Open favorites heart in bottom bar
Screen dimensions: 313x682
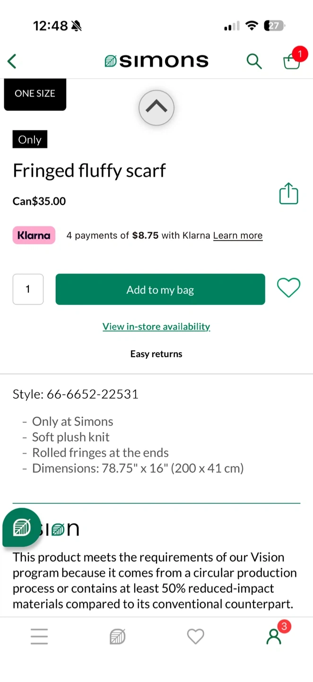pos(195,637)
